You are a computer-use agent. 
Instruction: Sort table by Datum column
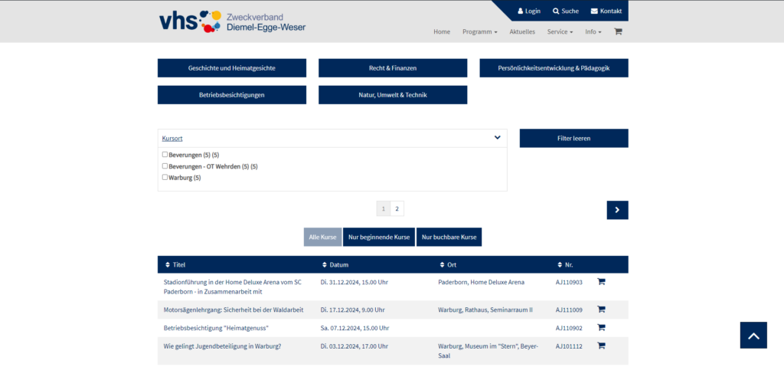pyautogui.click(x=335, y=264)
